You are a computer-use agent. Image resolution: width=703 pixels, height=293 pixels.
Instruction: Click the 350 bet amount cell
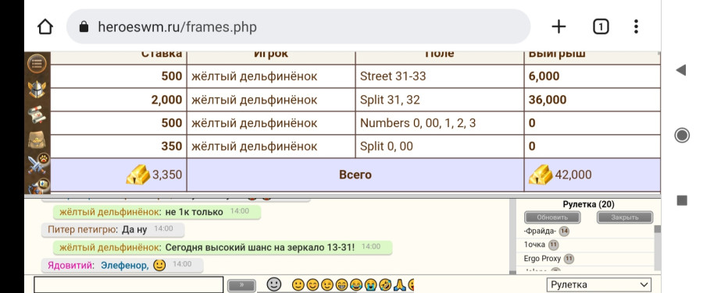119,146
